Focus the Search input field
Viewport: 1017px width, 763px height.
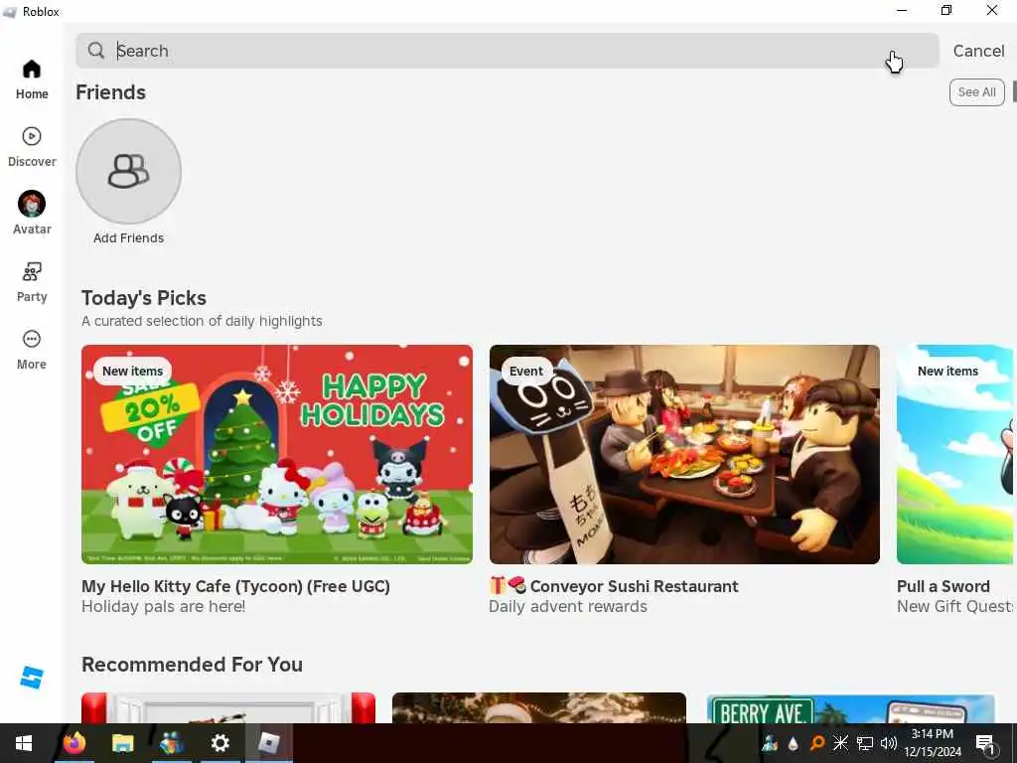tap(508, 51)
